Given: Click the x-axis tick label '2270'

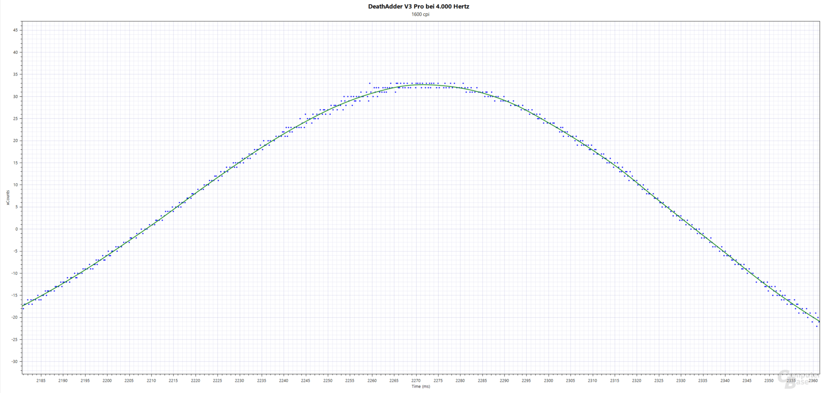Looking at the screenshot, I should coord(416,381).
